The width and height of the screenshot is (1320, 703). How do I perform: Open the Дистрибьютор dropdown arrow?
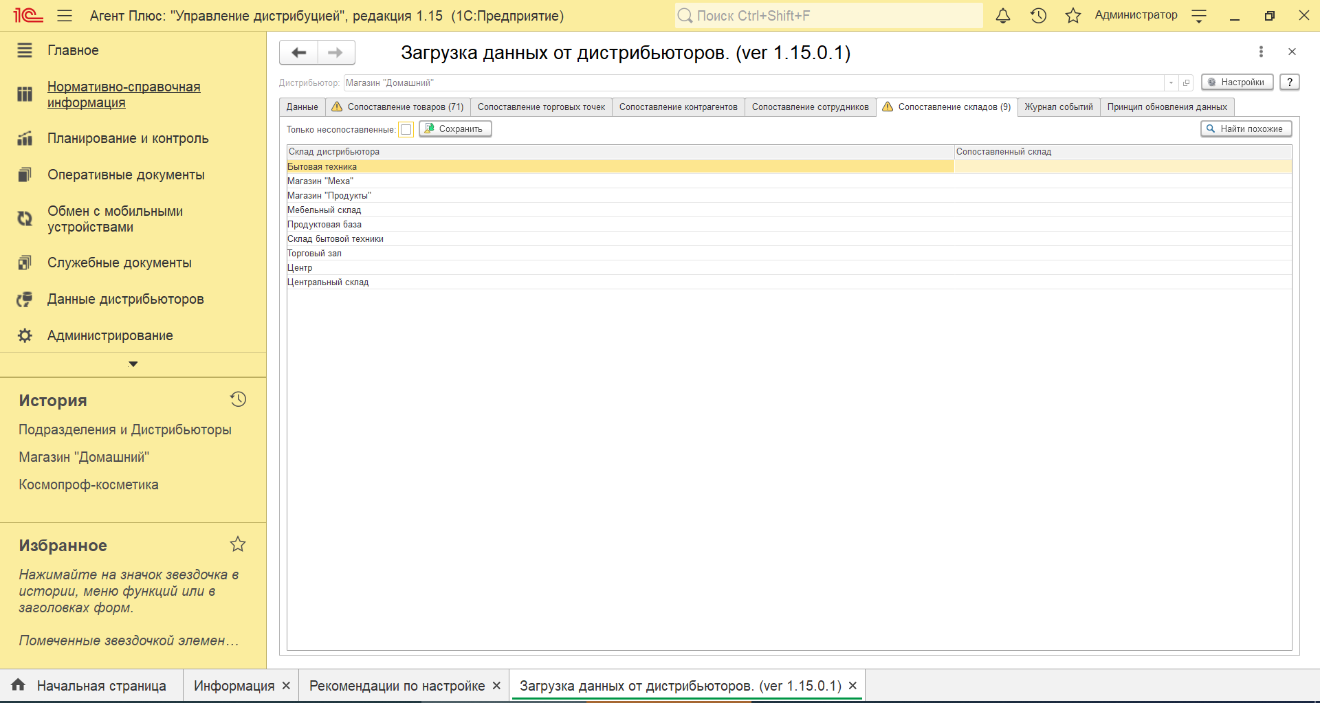click(x=1171, y=82)
